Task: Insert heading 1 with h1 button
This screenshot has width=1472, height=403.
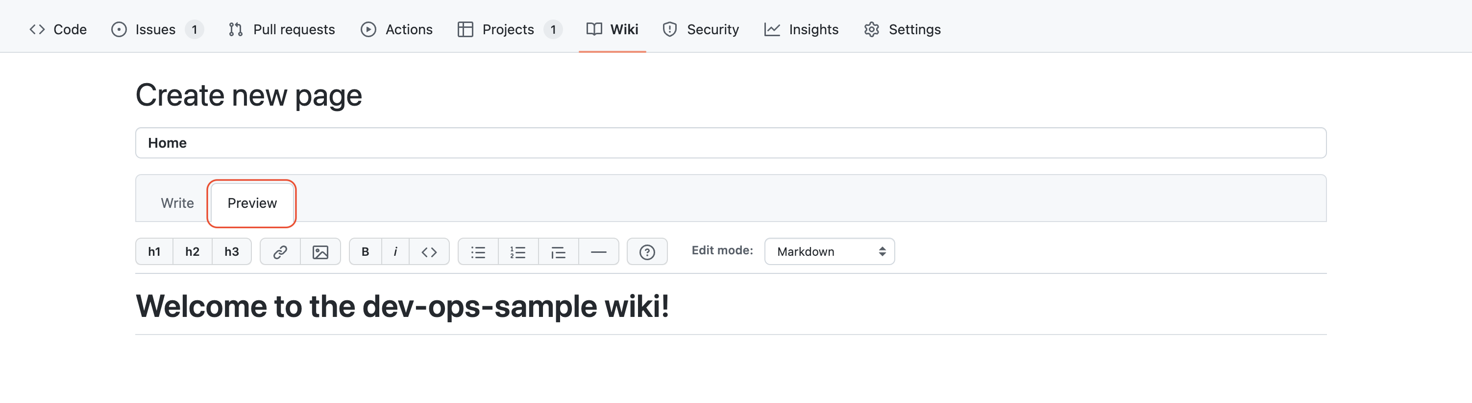Action: pyautogui.click(x=154, y=252)
